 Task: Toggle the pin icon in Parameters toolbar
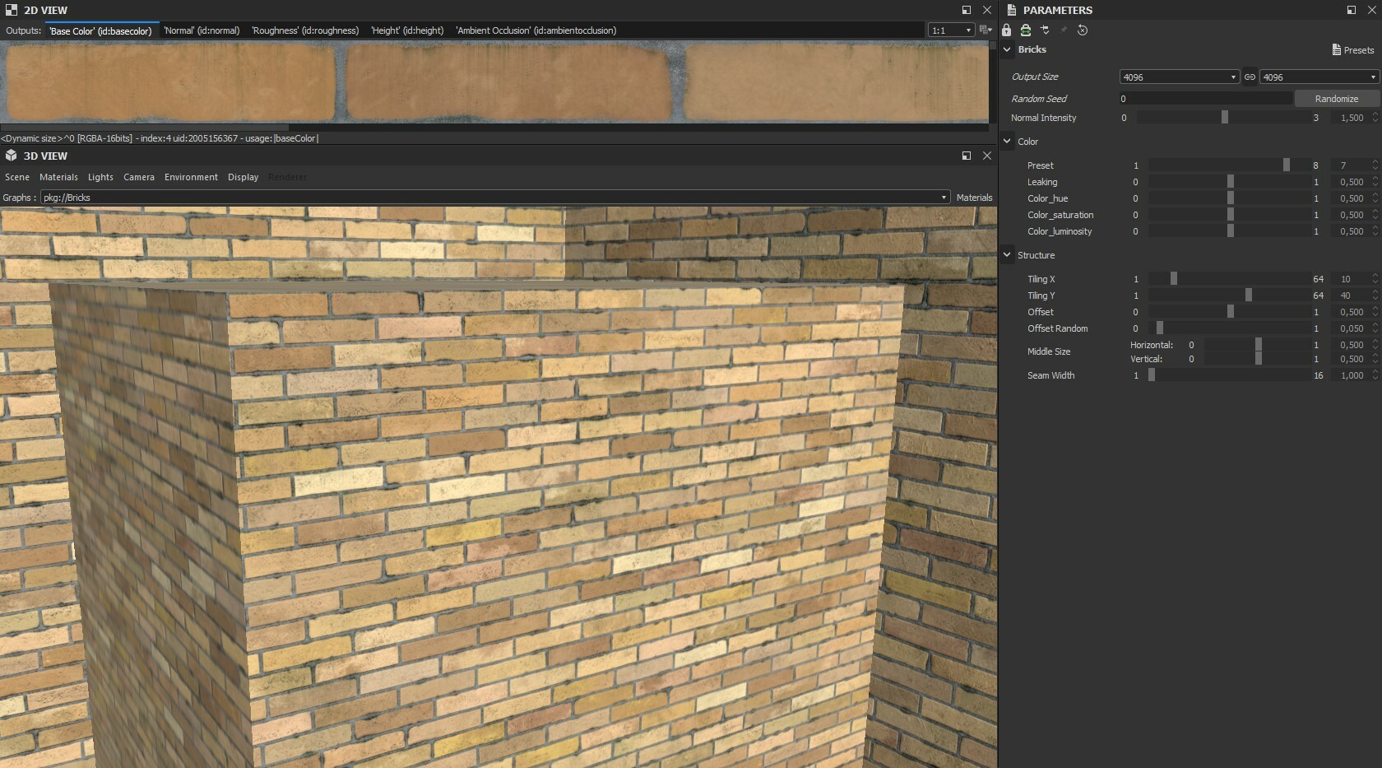tap(1063, 30)
